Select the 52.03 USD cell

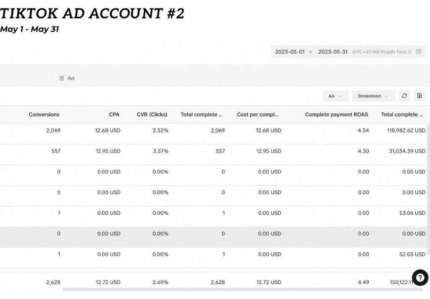coord(412,254)
